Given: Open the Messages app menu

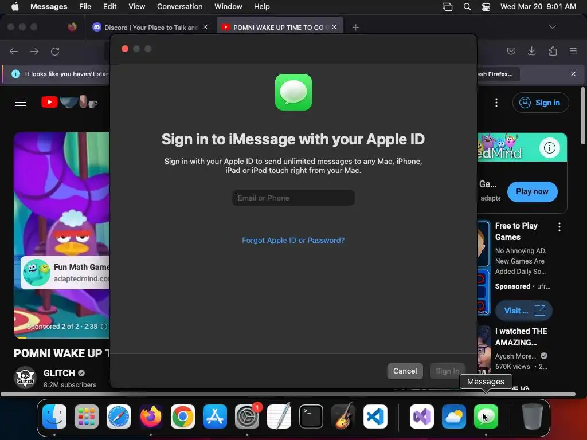Looking at the screenshot, I should (49, 7).
